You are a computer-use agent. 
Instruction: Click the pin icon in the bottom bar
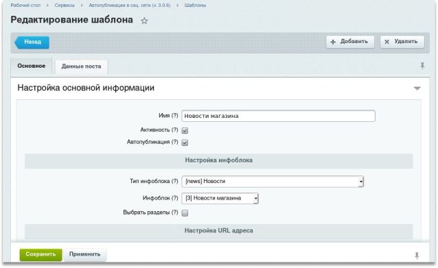[x=417, y=256]
